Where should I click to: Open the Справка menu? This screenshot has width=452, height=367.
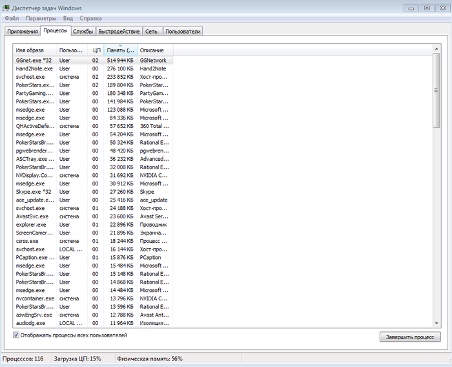coord(90,19)
